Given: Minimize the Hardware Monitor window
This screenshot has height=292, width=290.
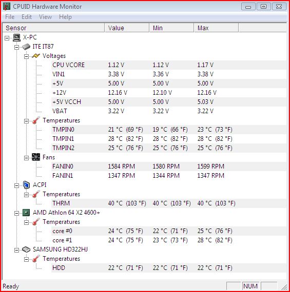Looking at the screenshot, I should point(248,7).
